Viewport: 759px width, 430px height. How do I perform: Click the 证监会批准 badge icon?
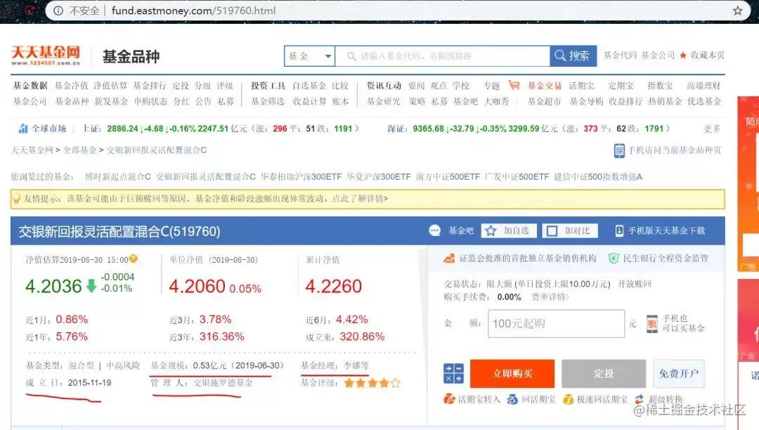click(x=449, y=259)
